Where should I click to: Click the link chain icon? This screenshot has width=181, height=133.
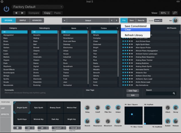click(x=175, y=13)
